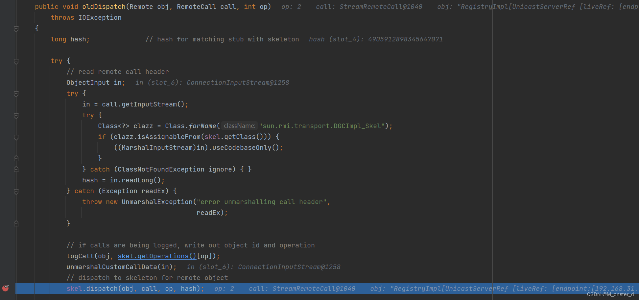This screenshot has height=300, width=639.
Task: Collapse the if clazz.isAssignableFrom block
Action: tap(16, 137)
